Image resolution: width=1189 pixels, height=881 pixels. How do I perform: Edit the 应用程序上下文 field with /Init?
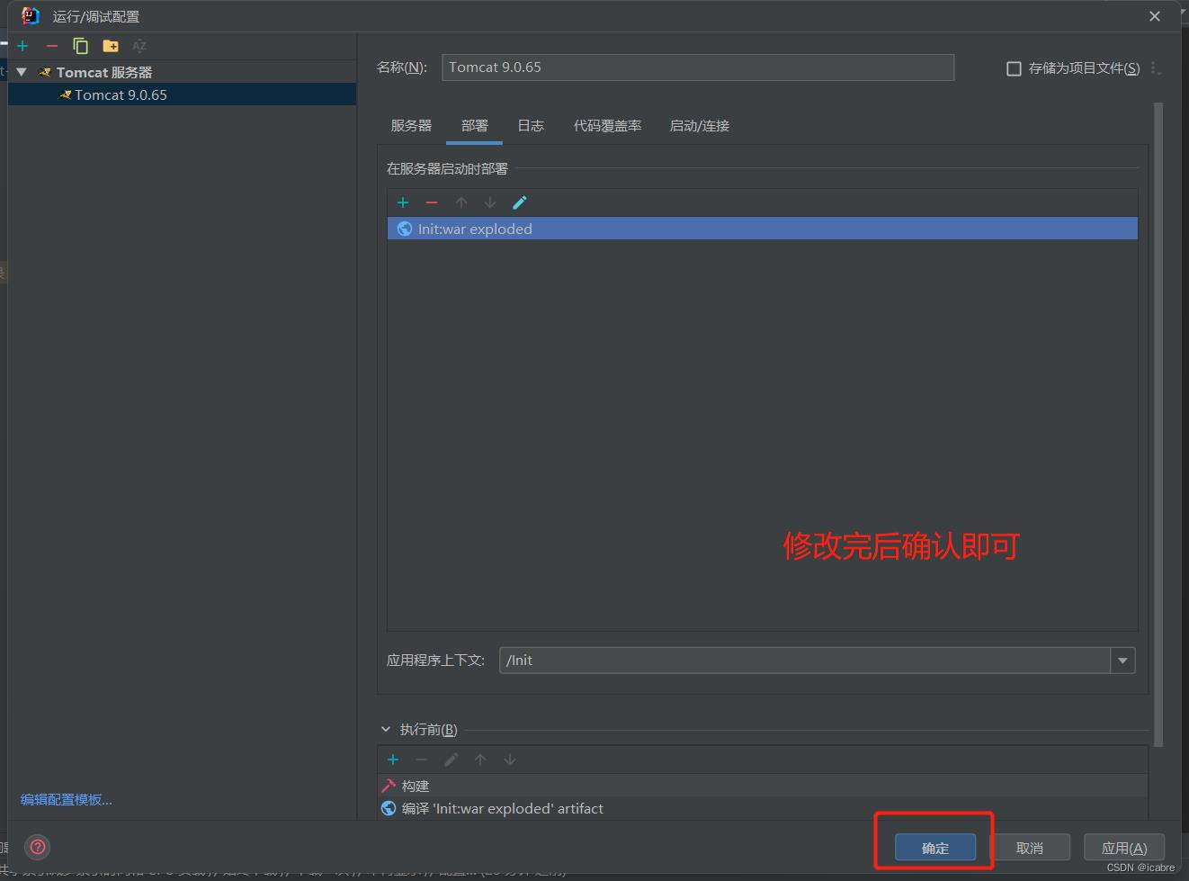(x=805, y=661)
